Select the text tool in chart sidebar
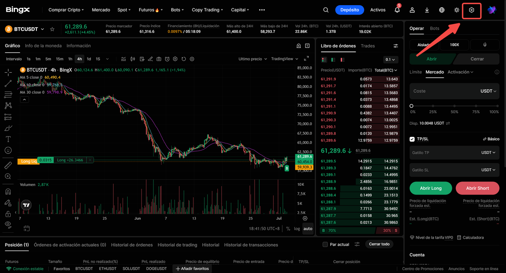Image resolution: width=506 pixels, height=273 pixels. (8, 139)
